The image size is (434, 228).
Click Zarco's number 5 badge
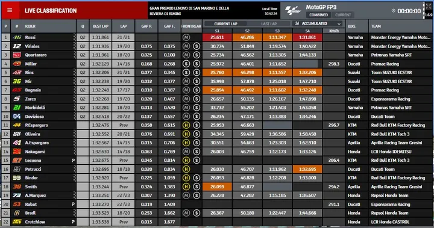click(x=17, y=99)
